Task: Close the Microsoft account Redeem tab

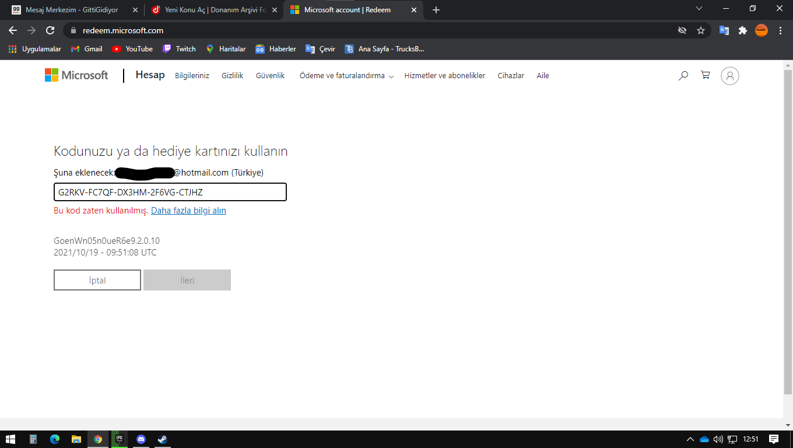Action: pyautogui.click(x=414, y=10)
